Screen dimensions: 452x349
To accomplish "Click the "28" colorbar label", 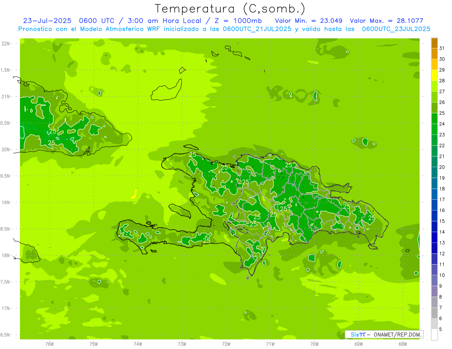I will pos(442,81).
